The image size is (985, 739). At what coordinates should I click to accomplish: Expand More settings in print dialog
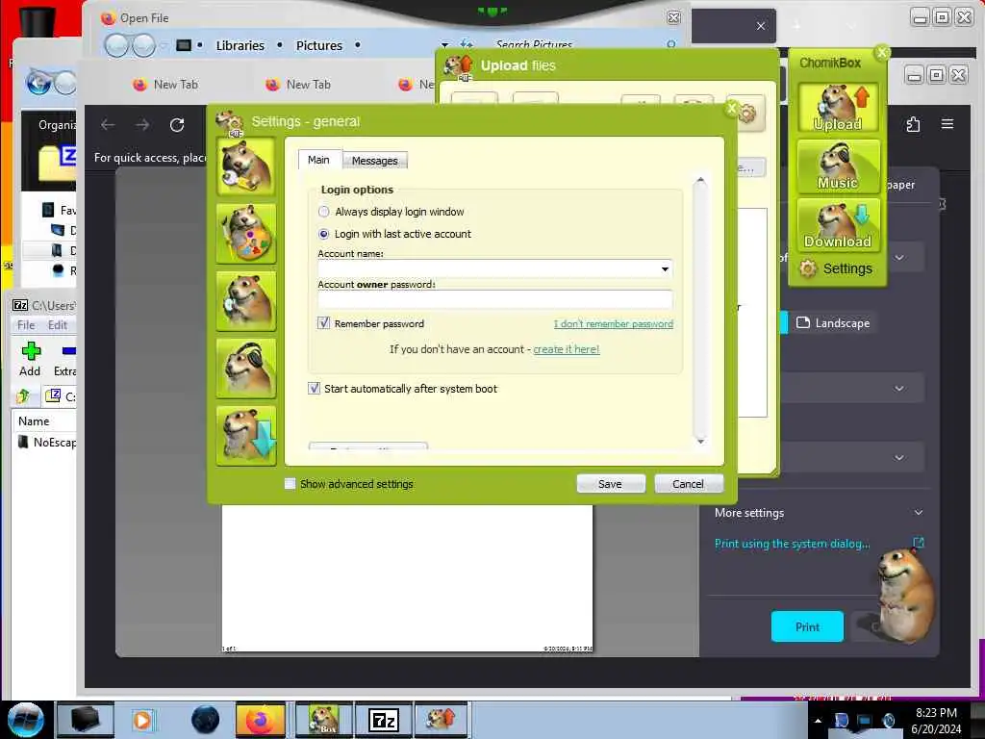point(819,513)
